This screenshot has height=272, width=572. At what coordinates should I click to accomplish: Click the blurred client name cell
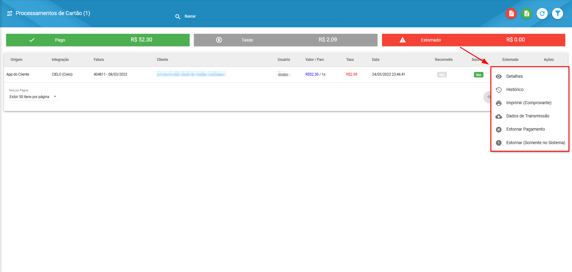tap(191, 74)
